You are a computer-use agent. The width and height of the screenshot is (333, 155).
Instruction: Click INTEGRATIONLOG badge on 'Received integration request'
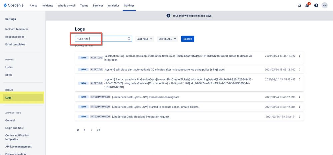coord(100,116)
